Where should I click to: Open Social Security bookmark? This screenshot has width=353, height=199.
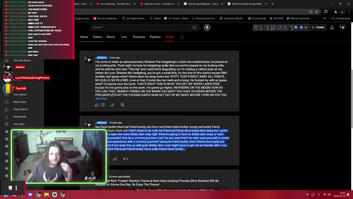(x=257, y=19)
